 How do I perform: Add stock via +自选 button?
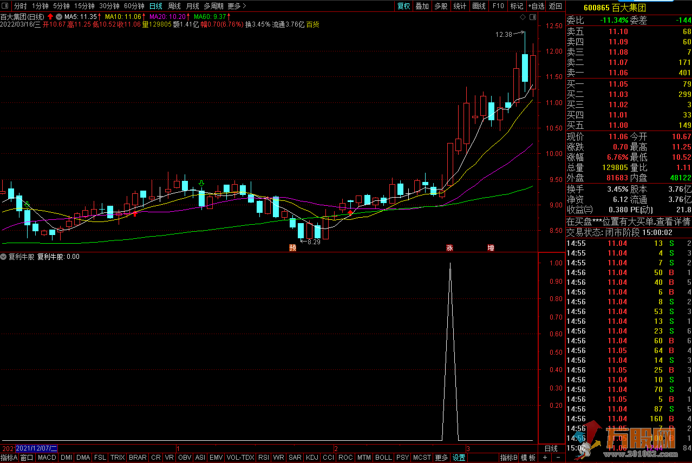click(x=536, y=6)
